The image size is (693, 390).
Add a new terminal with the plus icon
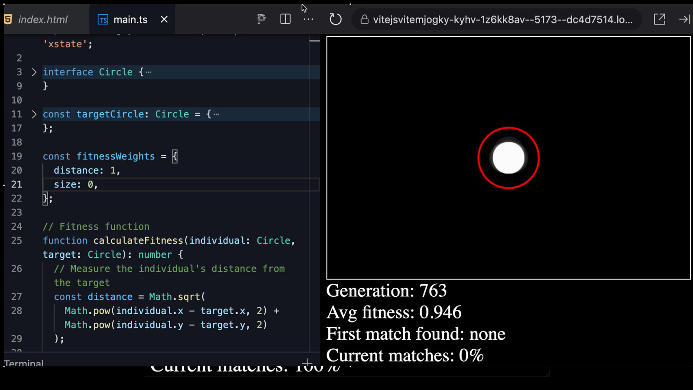point(308,363)
